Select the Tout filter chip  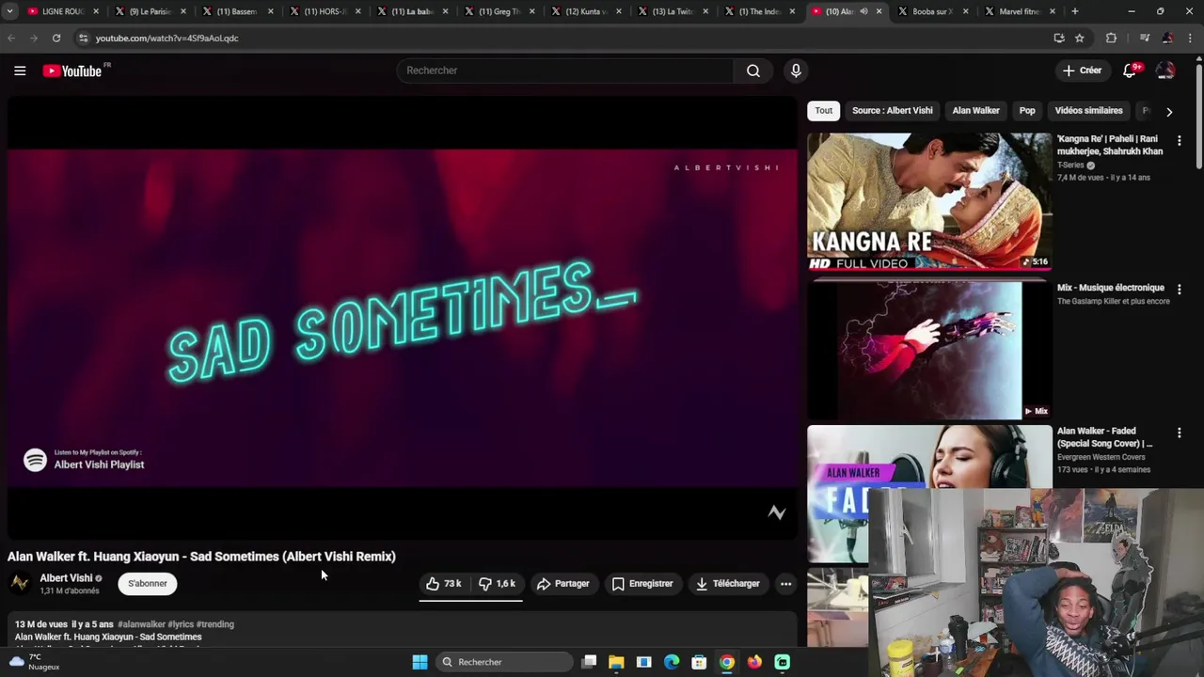tap(823, 111)
